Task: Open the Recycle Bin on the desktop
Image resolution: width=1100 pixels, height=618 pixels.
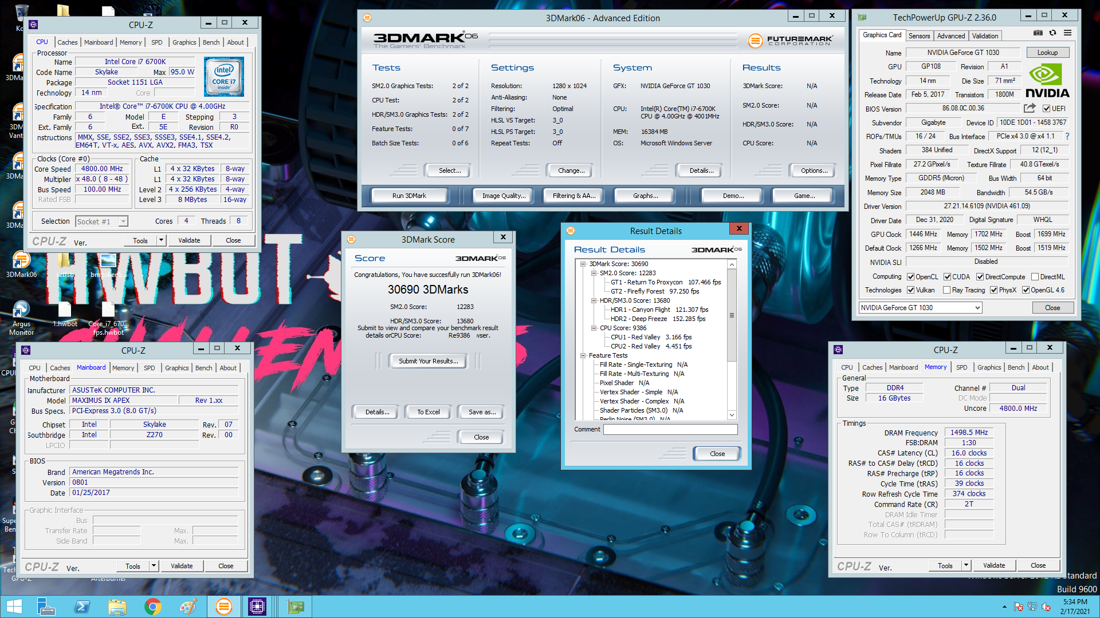Action: pos(21,16)
